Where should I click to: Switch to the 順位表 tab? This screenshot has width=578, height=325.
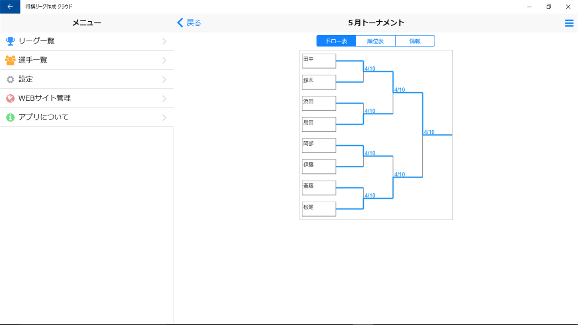coord(375,41)
